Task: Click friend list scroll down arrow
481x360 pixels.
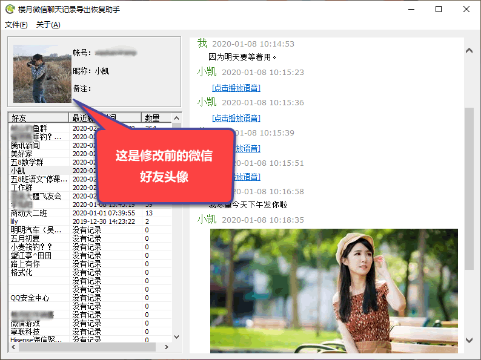Action: (176, 337)
